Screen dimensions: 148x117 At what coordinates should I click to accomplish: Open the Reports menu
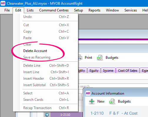(x=94, y=10)
